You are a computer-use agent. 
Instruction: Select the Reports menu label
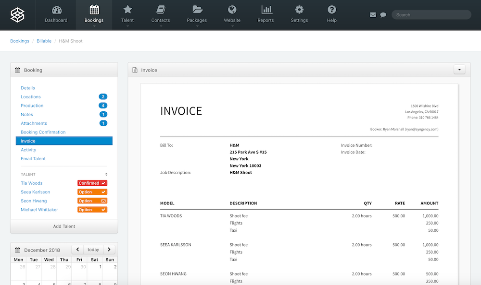tap(266, 20)
